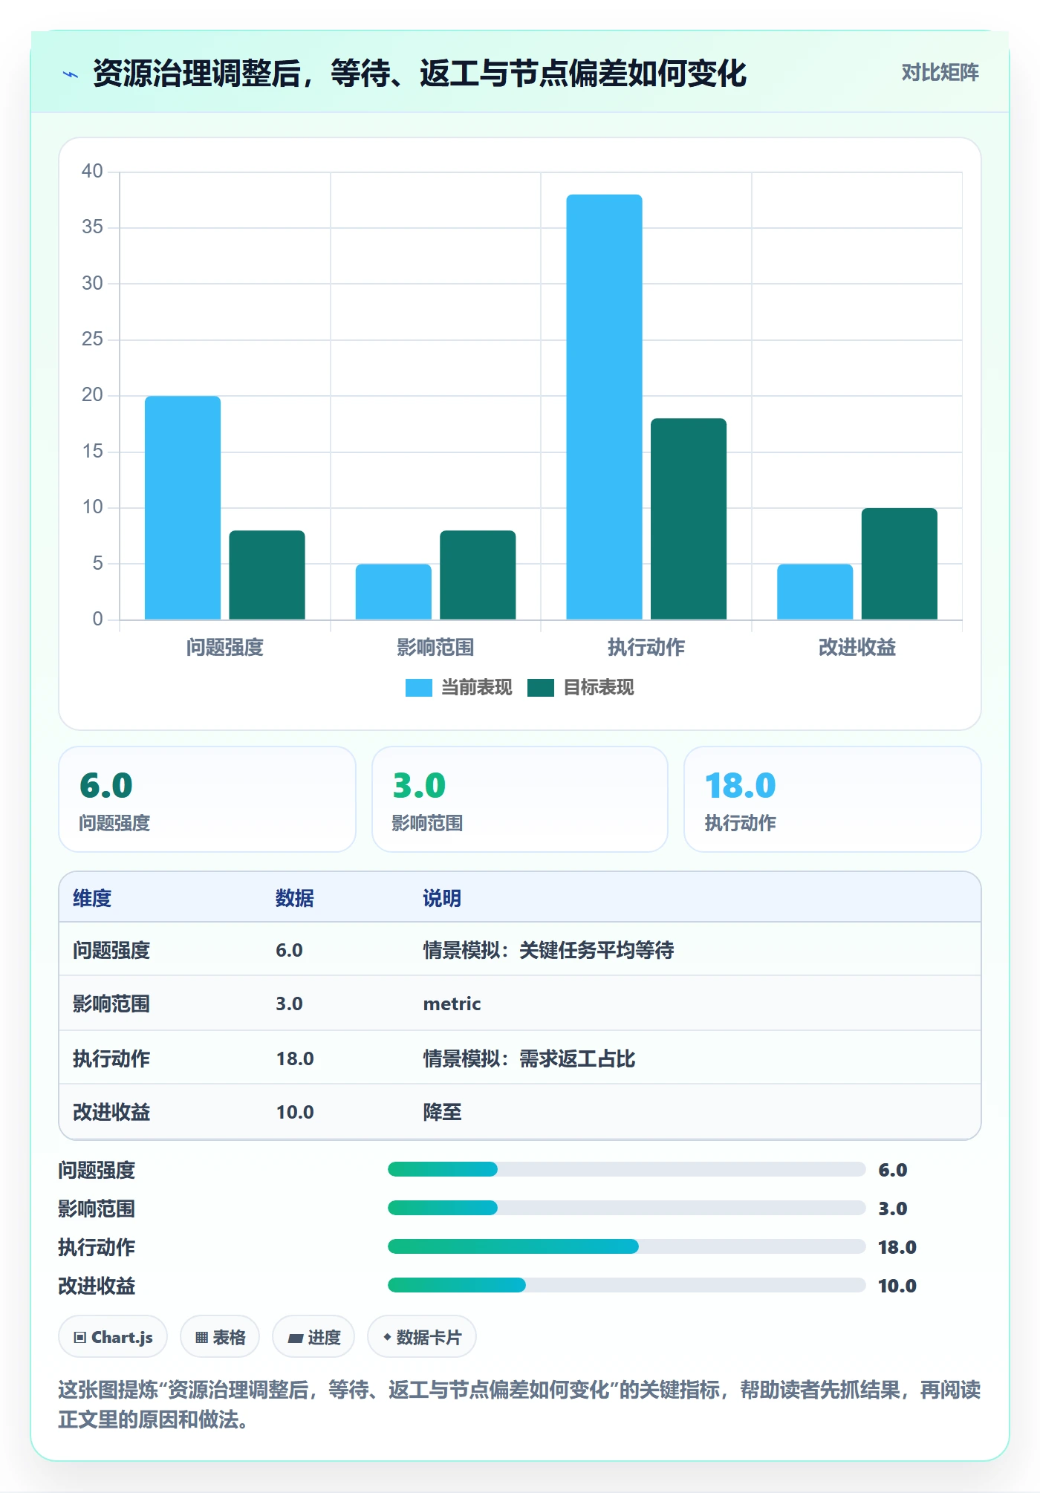Toggle the 当前表现 legend color box
The height and width of the screenshot is (1493, 1040).
[x=418, y=688]
